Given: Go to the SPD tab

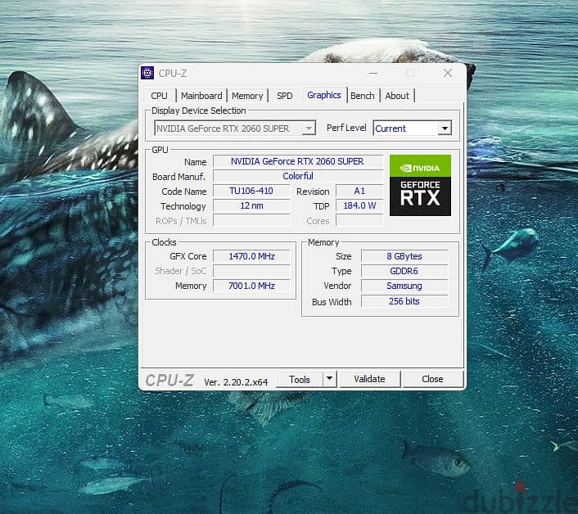Looking at the screenshot, I should (285, 96).
